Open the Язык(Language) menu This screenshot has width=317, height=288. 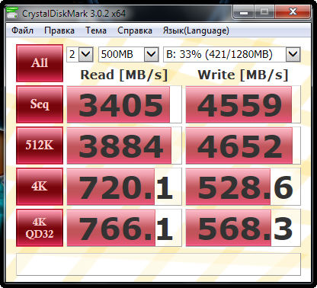[196, 30]
